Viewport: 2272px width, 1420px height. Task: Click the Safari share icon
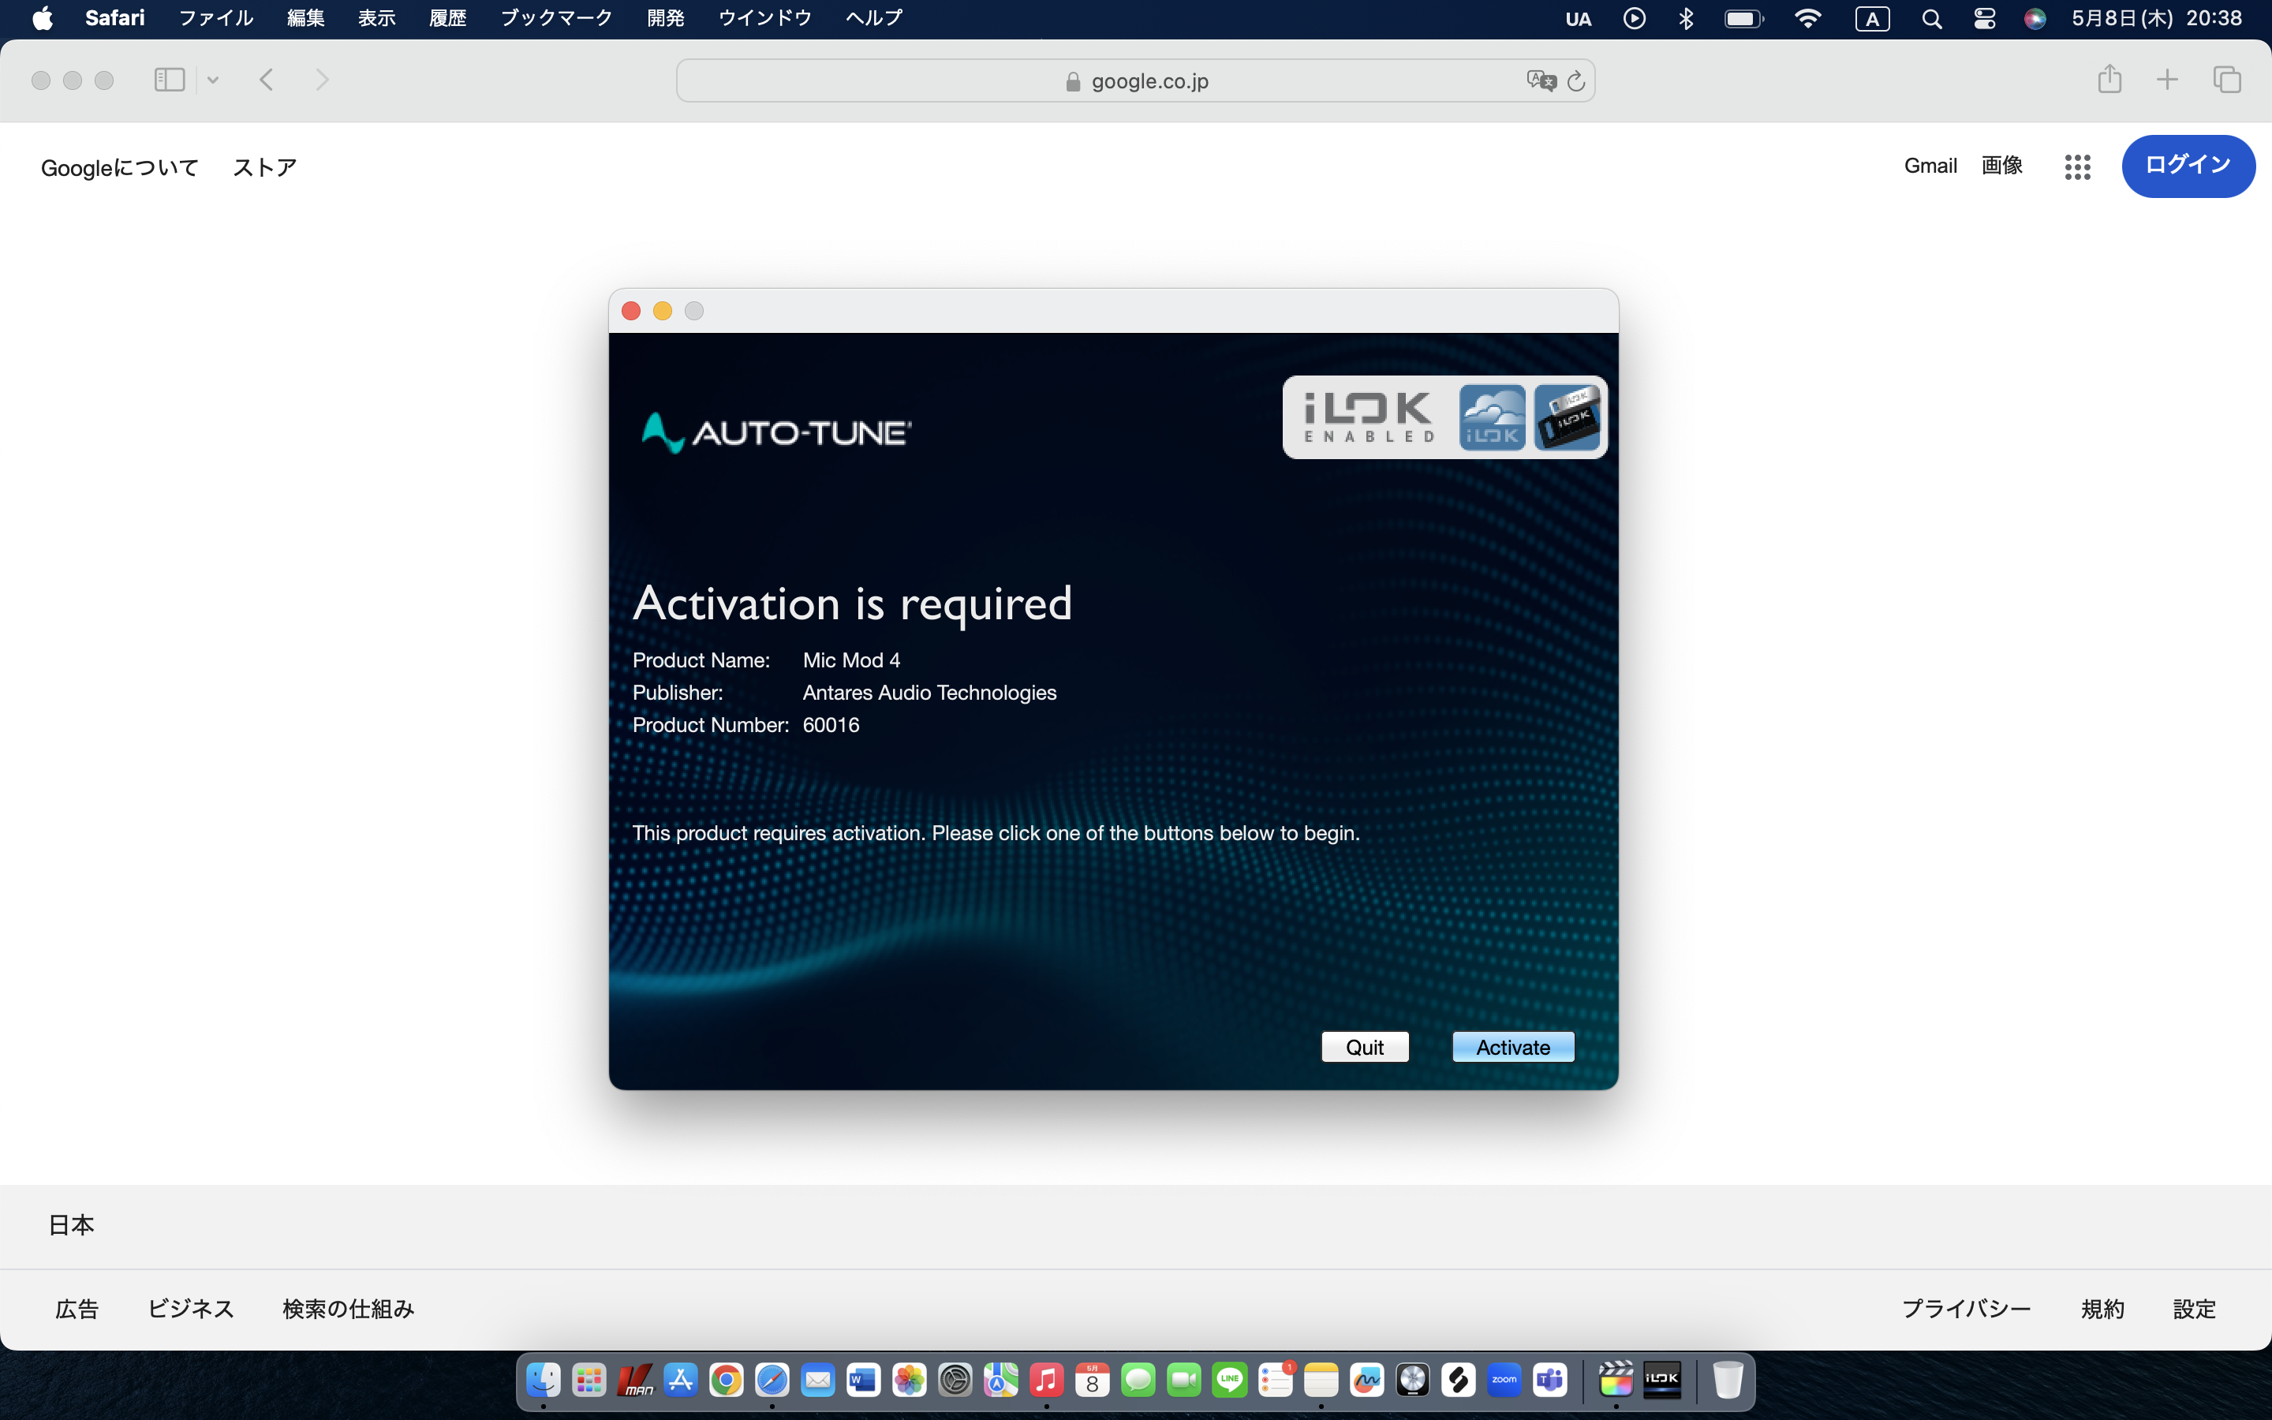coord(2109,80)
